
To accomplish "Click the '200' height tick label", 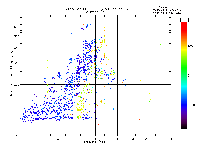I will click(x=17, y=85).
